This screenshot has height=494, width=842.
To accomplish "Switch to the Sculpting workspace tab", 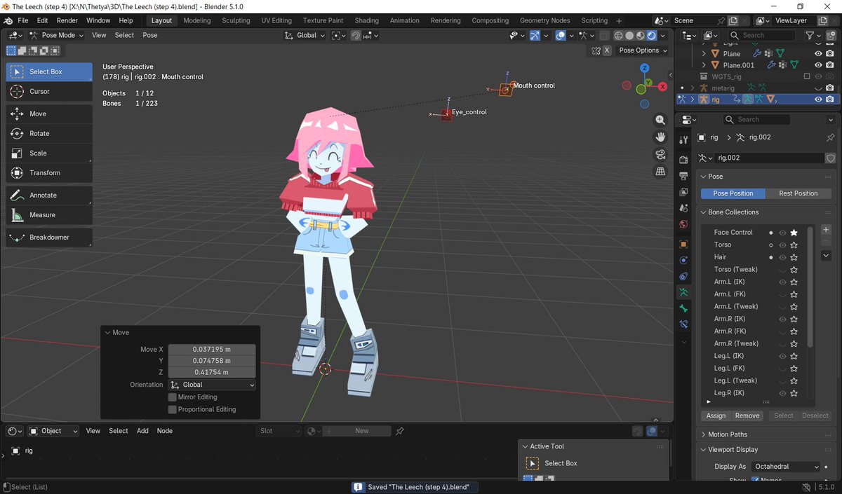I will click(236, 20).
